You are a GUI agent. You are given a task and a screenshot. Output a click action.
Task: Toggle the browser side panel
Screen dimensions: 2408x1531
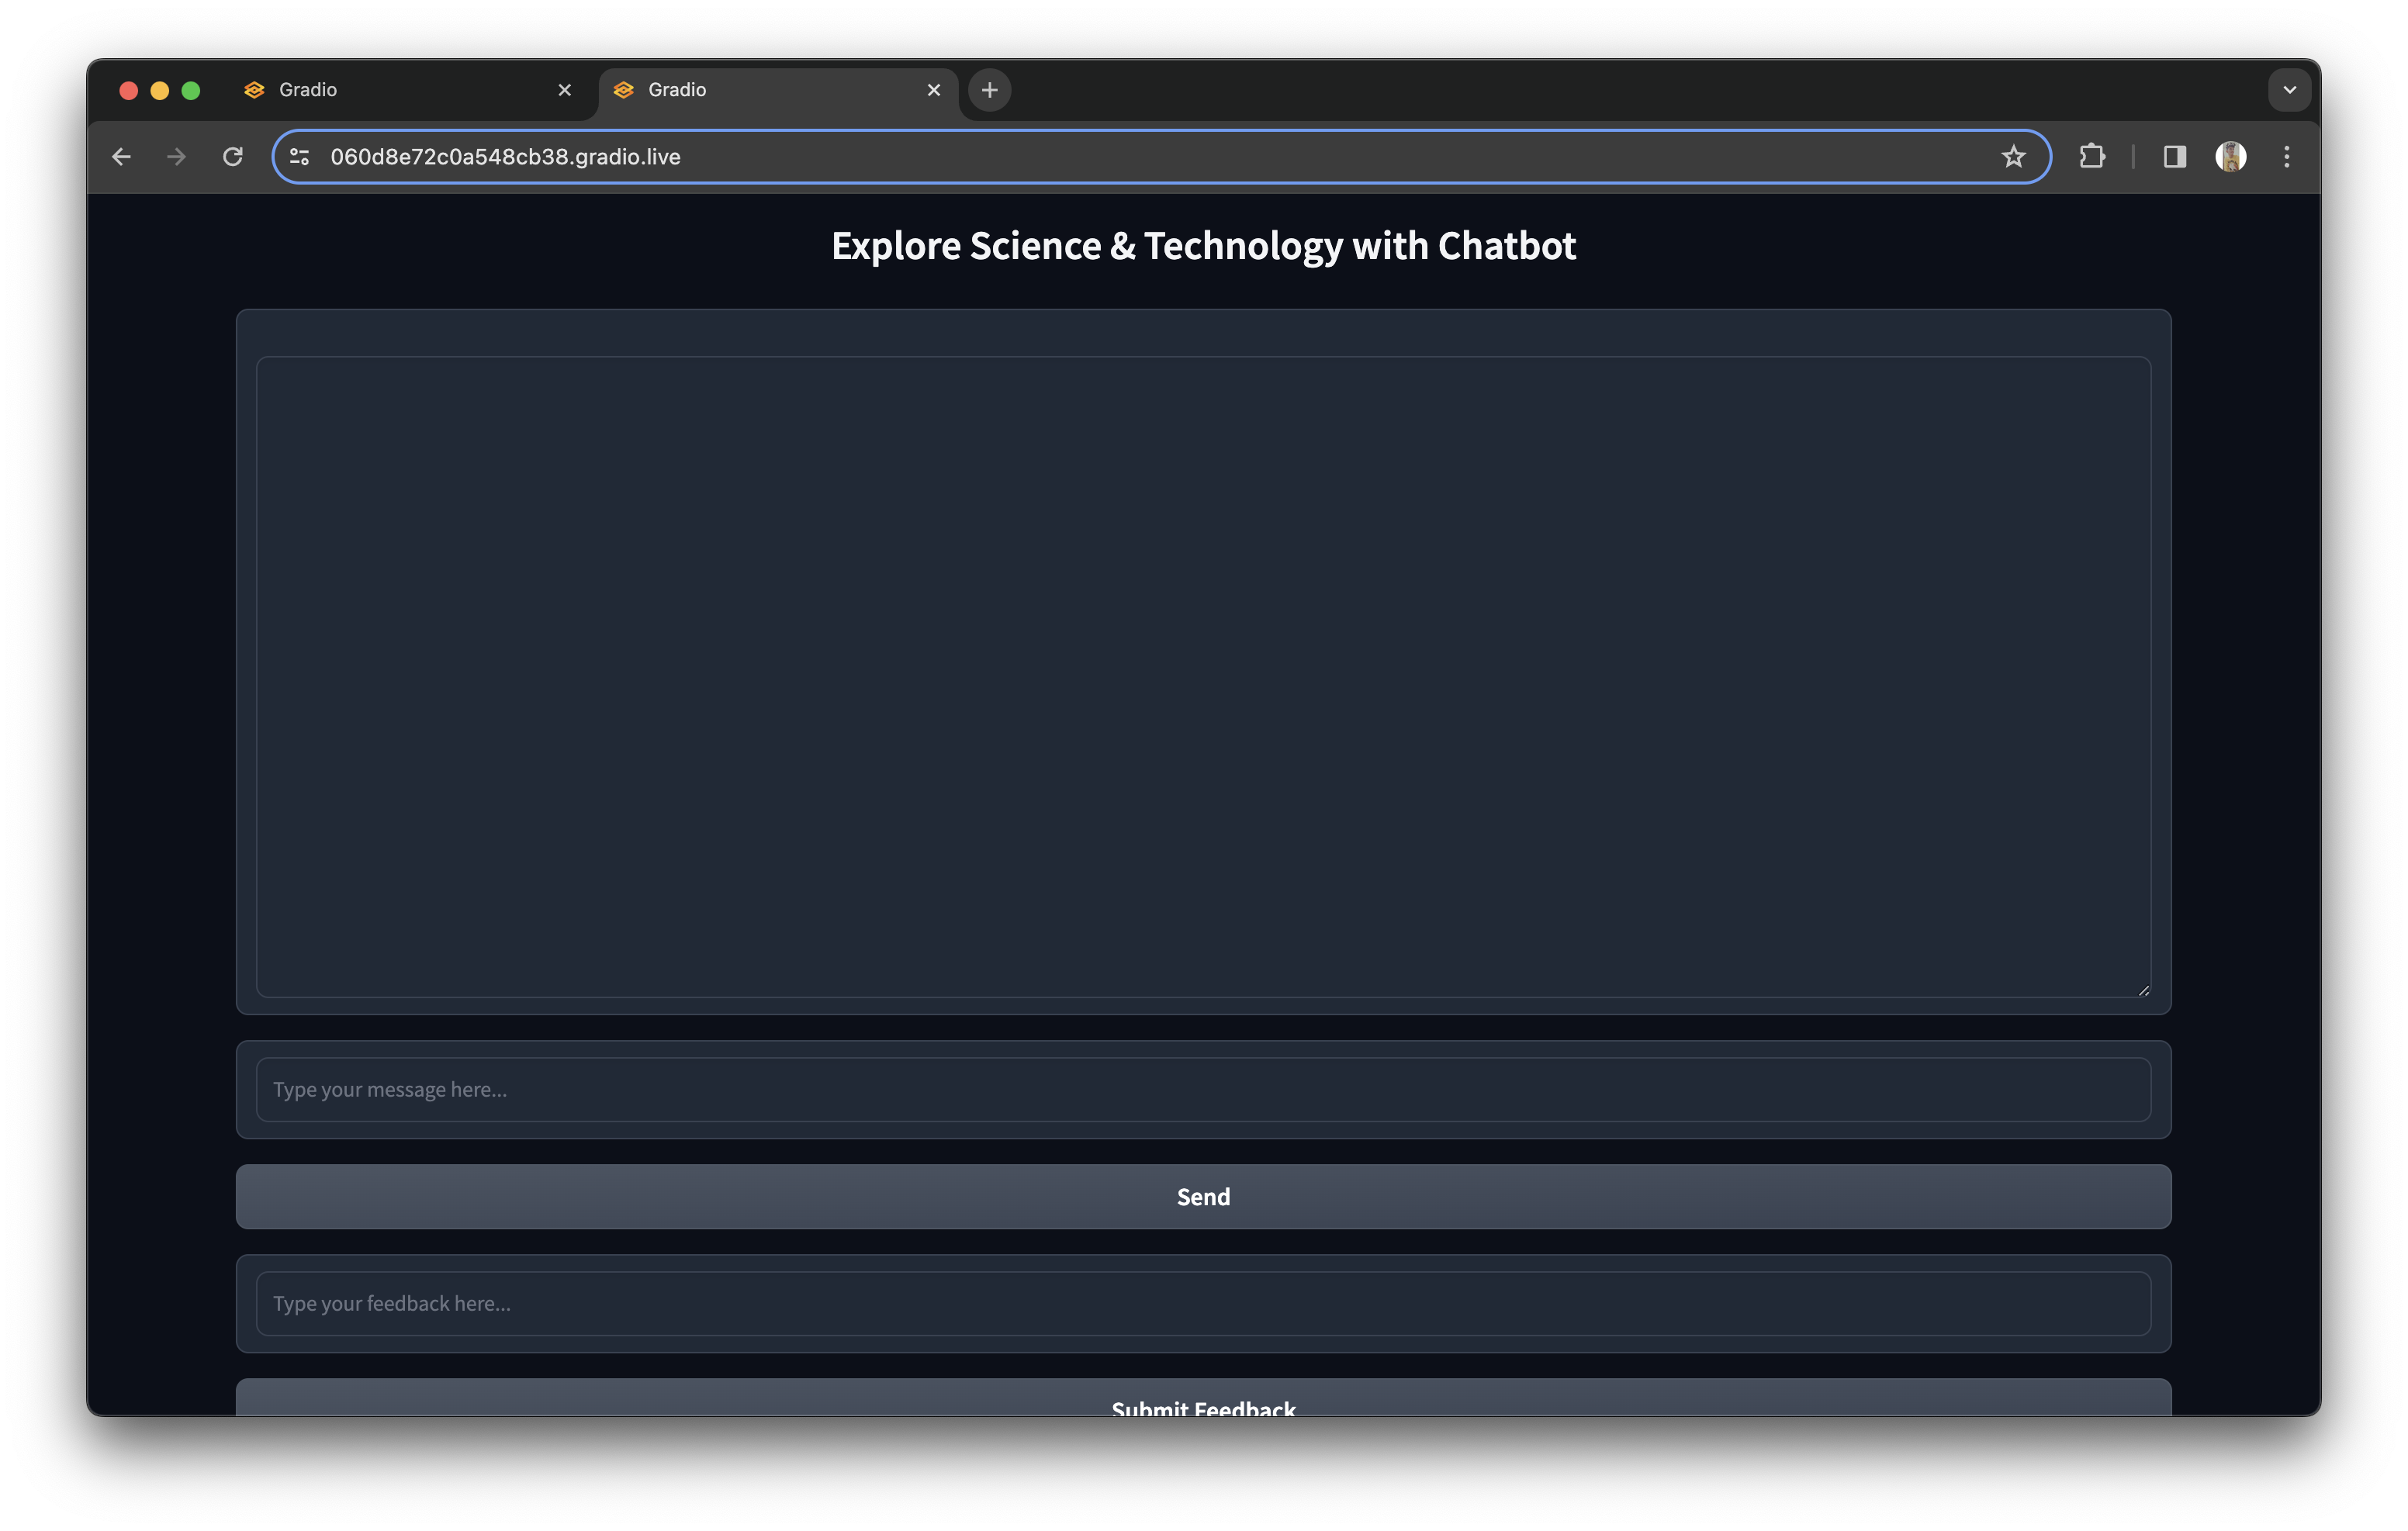[2175, 157]
